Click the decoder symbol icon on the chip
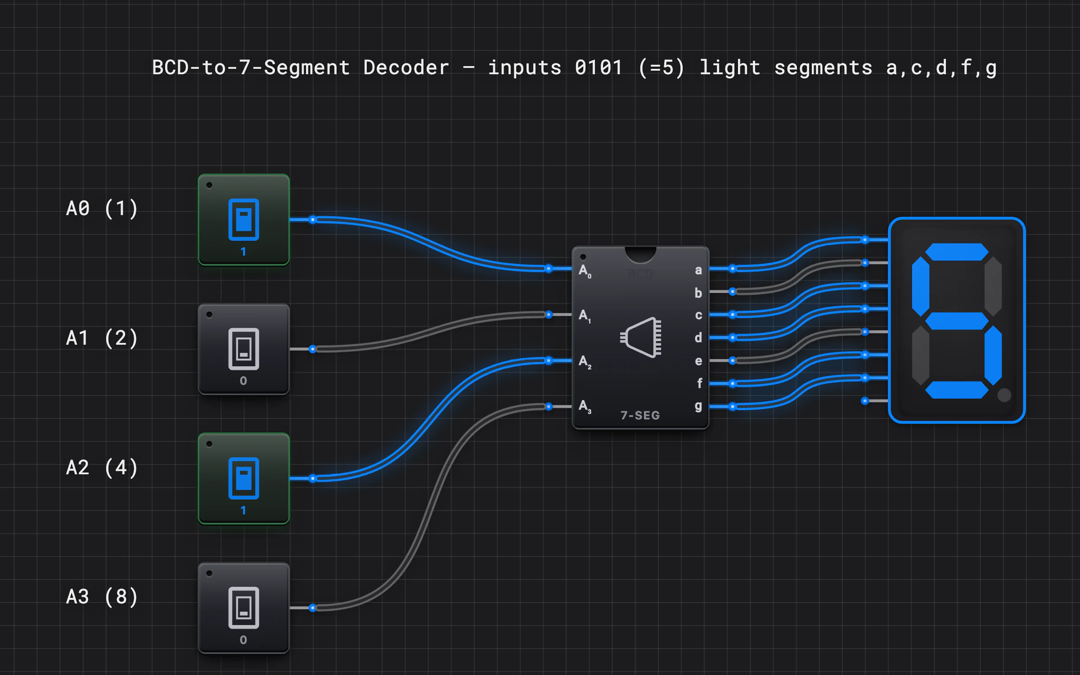 click(641, 337)
